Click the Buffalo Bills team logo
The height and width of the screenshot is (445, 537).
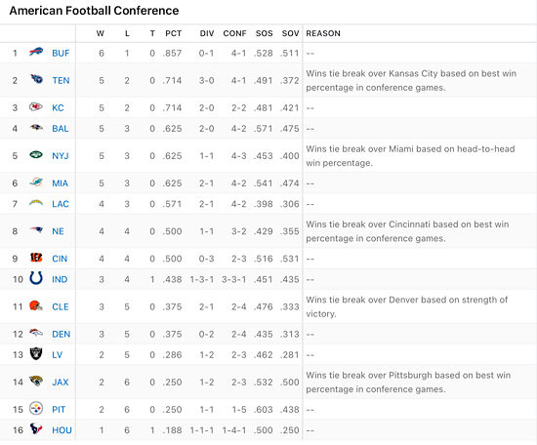pyautogui.click(x=36, y=53)
